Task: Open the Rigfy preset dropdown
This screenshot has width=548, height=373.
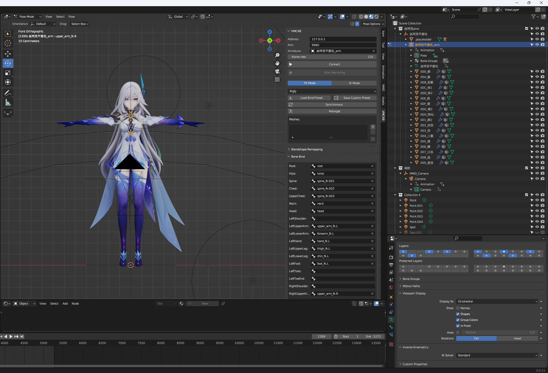Action: (x=332, y=91)
